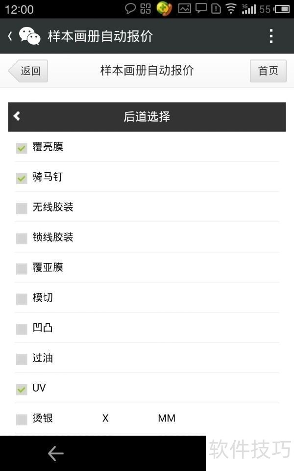Collapse the 后道选择 panel with its left chevron
The image size is (294, 471).
point(16,117)
